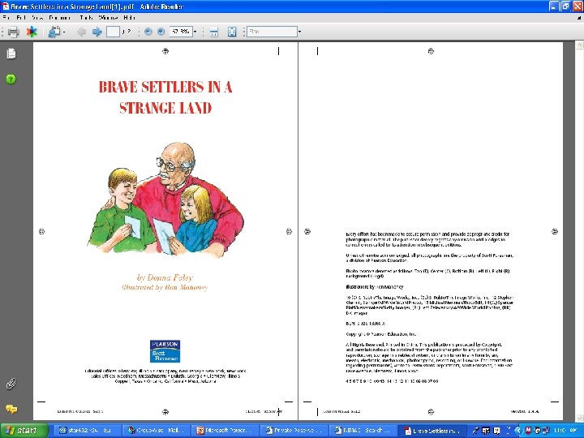Click the 'BRAVE SETTLERS IN A' title line
Viewport: 584px width, 438px height.
[x=165, y=87]
